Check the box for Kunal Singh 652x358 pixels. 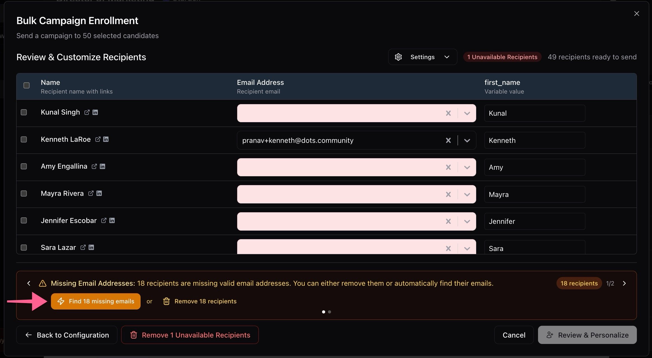pyautogui.click(x=24, y=112)
